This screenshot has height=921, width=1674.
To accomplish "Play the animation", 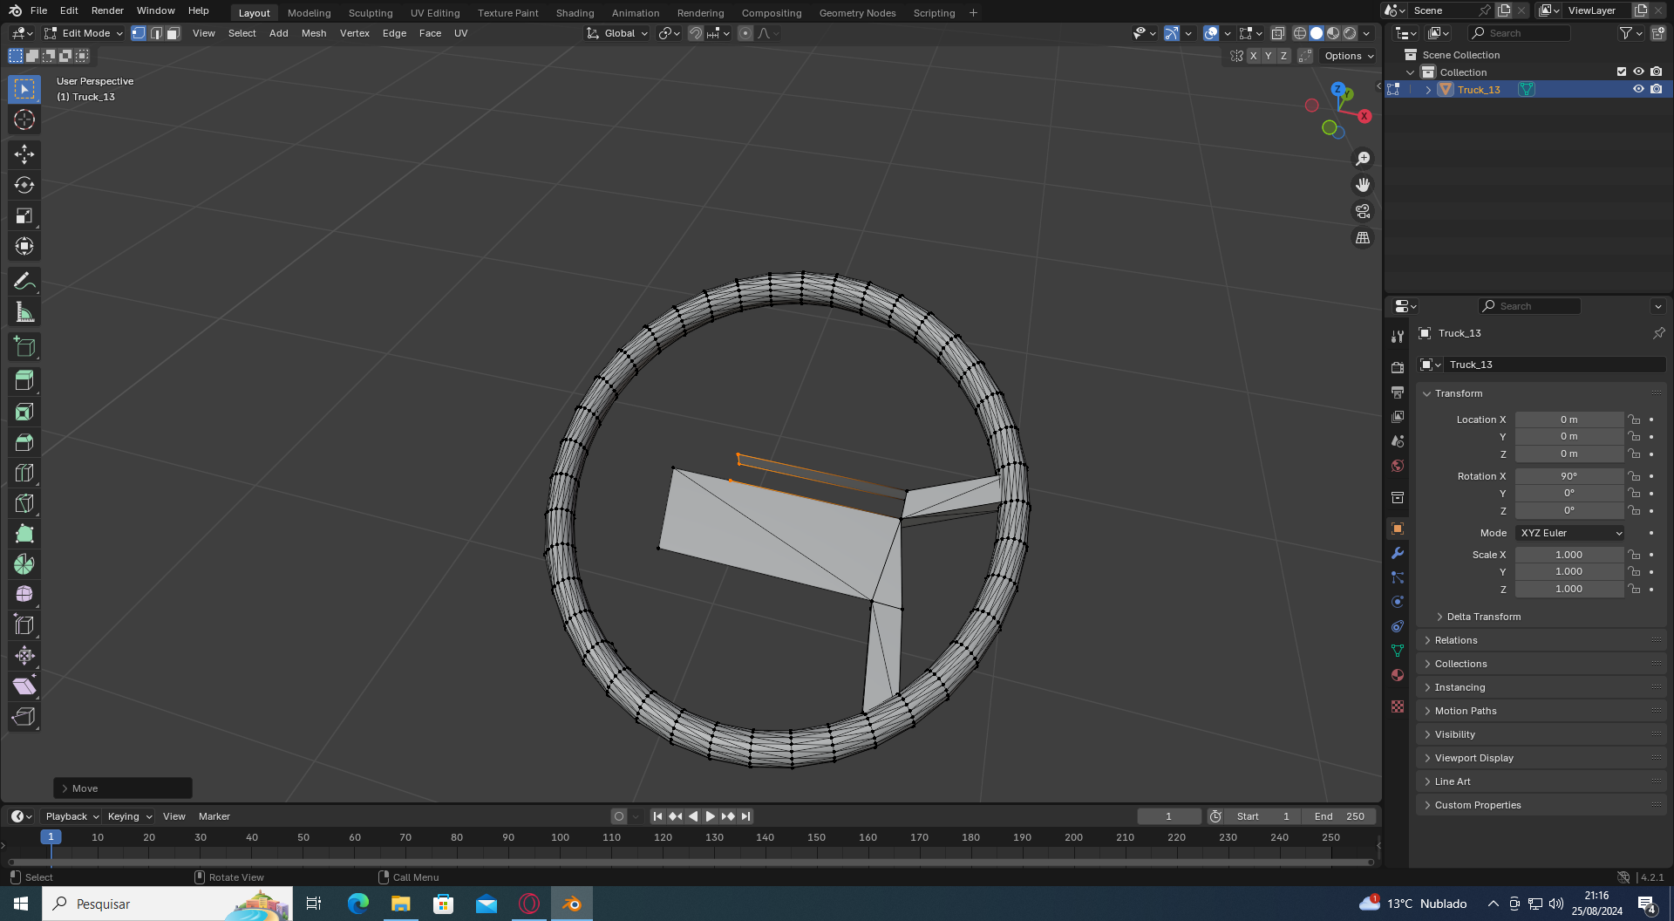I will pyautogui.click(x=711, y=816).
